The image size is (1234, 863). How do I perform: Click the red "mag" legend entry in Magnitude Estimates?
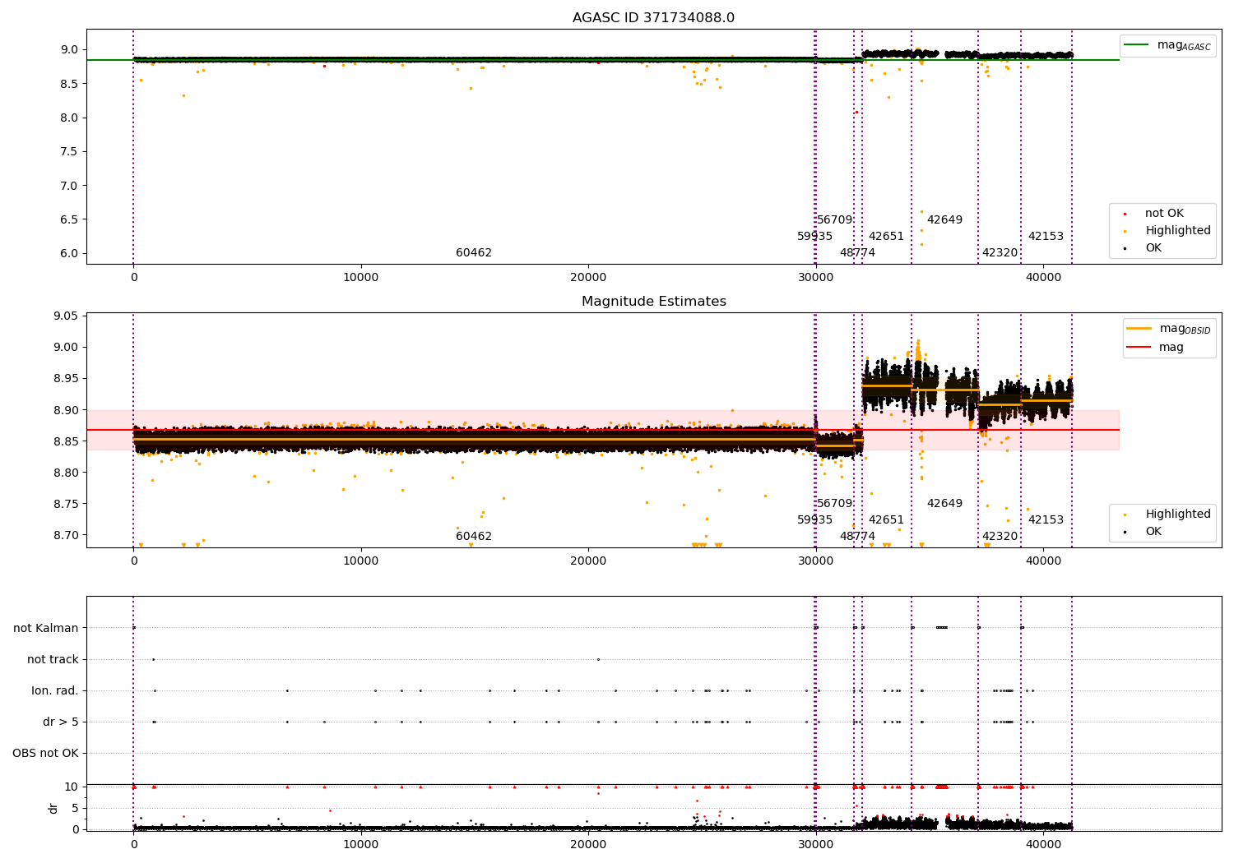[1155, 348]
